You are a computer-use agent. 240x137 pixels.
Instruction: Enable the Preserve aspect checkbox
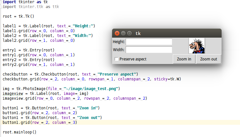(x=117, y=59)
